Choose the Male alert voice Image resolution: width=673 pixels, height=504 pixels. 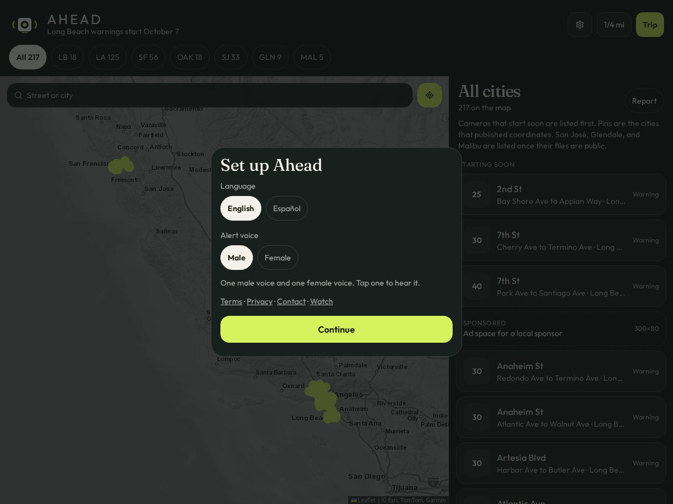(x=237, y=258)
